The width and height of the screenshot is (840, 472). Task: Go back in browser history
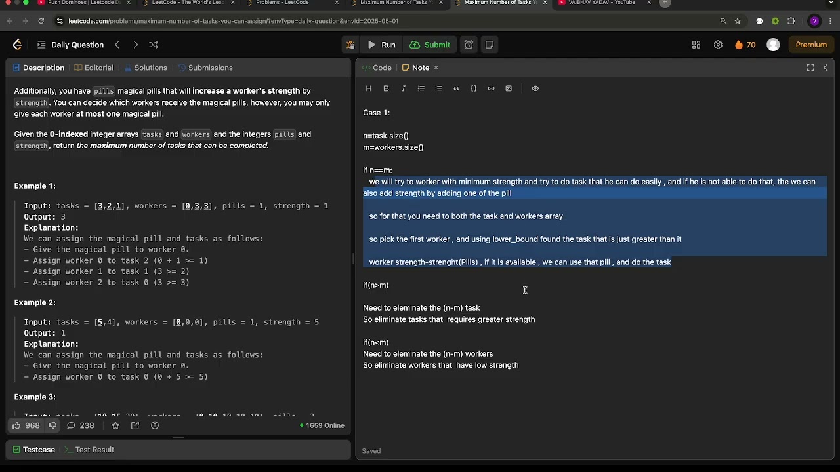(x=10, y=21)
